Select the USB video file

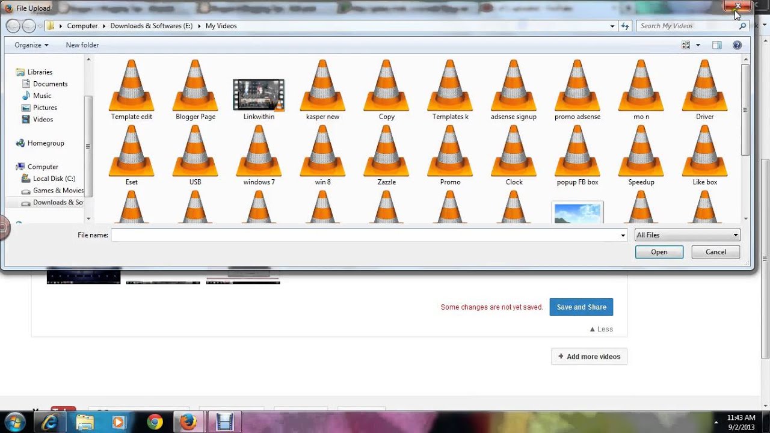coord(196,155)
